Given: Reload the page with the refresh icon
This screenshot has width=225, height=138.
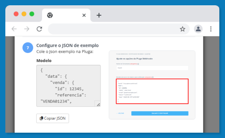Looking at the screenshot, I should click(39, 29).
